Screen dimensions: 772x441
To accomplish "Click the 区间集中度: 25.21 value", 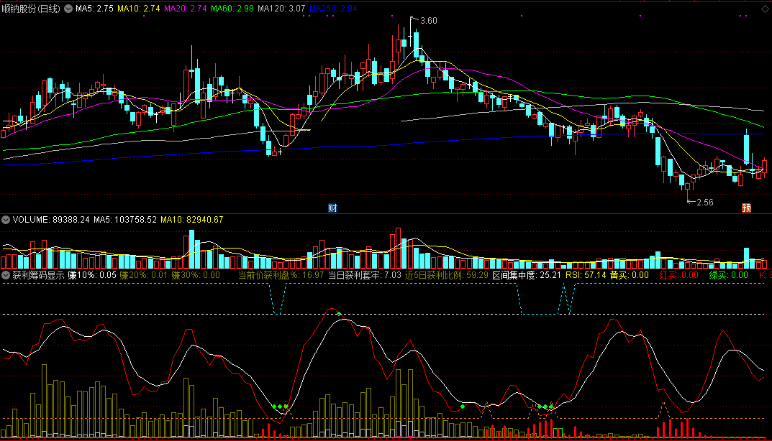I will pyautogui.click(x=527, y=275).
